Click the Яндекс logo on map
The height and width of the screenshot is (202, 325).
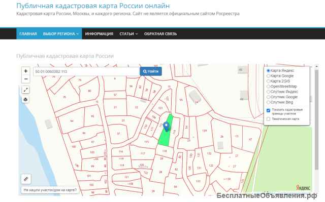[x=303, y=188]
